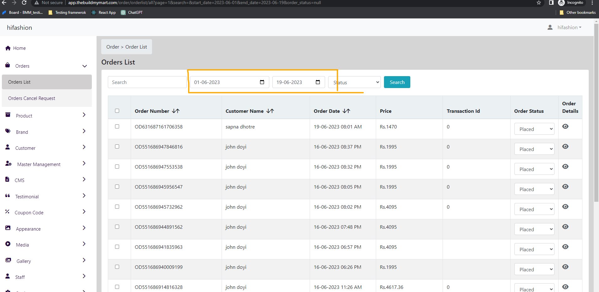Check order OD551686947846816 checkbox

pyautogui.click(x=117, y=147)
